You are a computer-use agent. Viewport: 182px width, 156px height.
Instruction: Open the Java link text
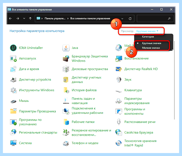[75, 48]
